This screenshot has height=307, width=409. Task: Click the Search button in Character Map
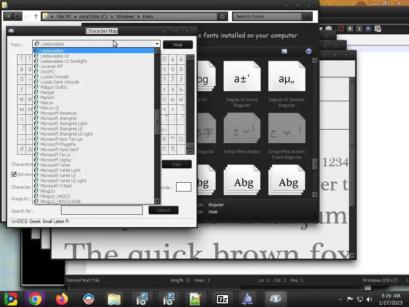point(163,210)
